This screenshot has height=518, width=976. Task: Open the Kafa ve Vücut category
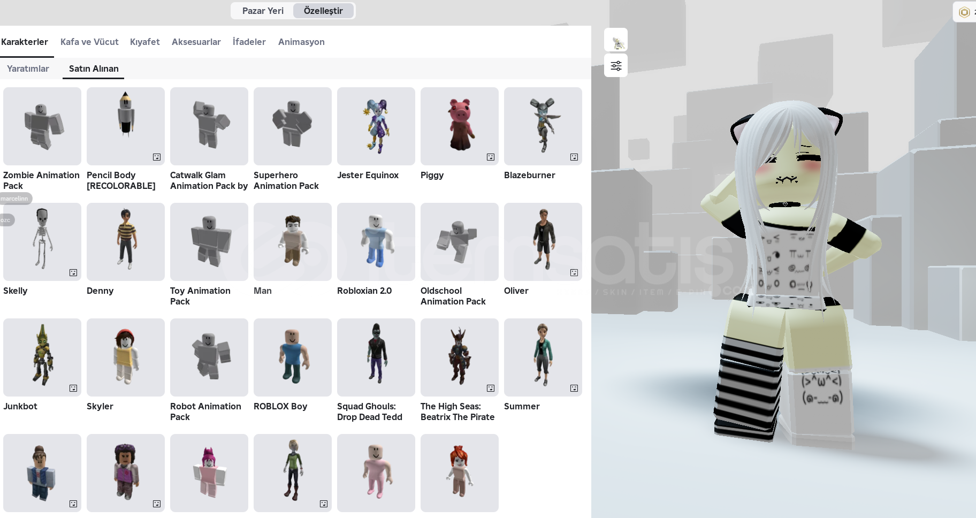tap(89, 42)
